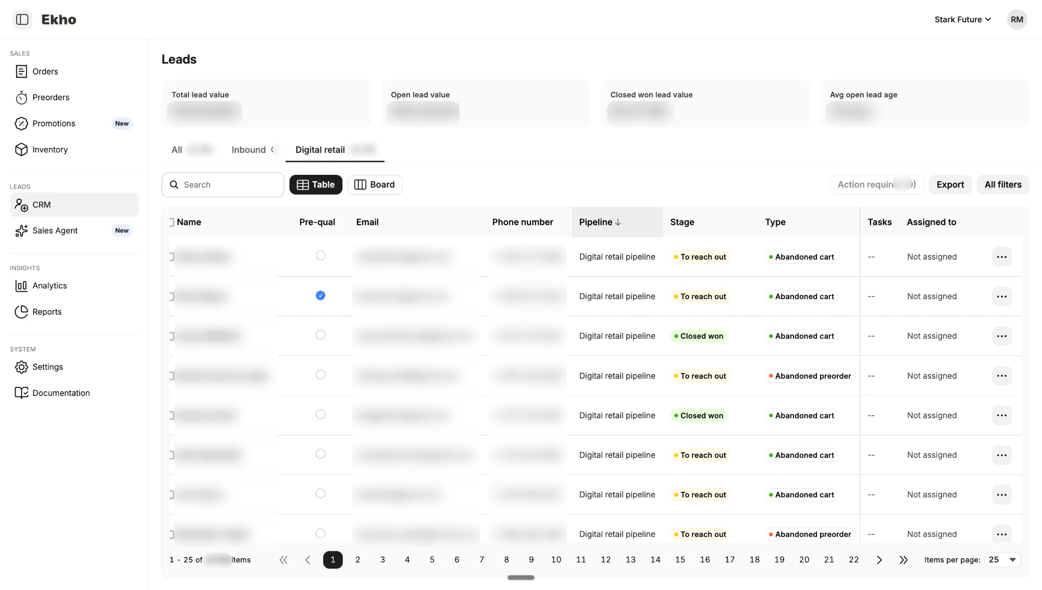Go to page 2
This screenshot has height=590, width=1042.
[357, 560]
